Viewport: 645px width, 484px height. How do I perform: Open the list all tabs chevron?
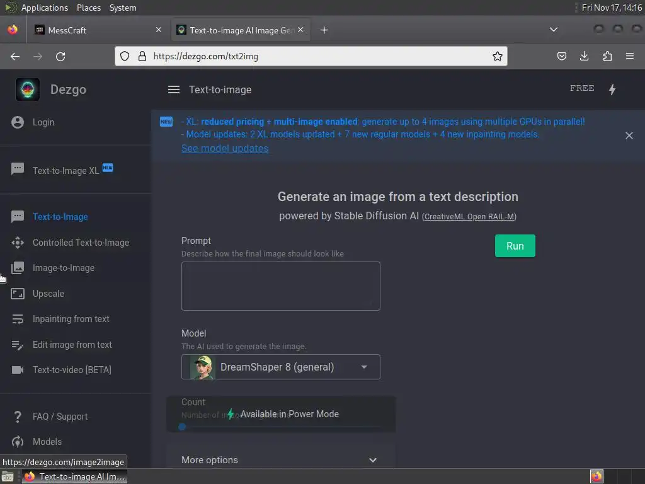[x=554, y=30]
